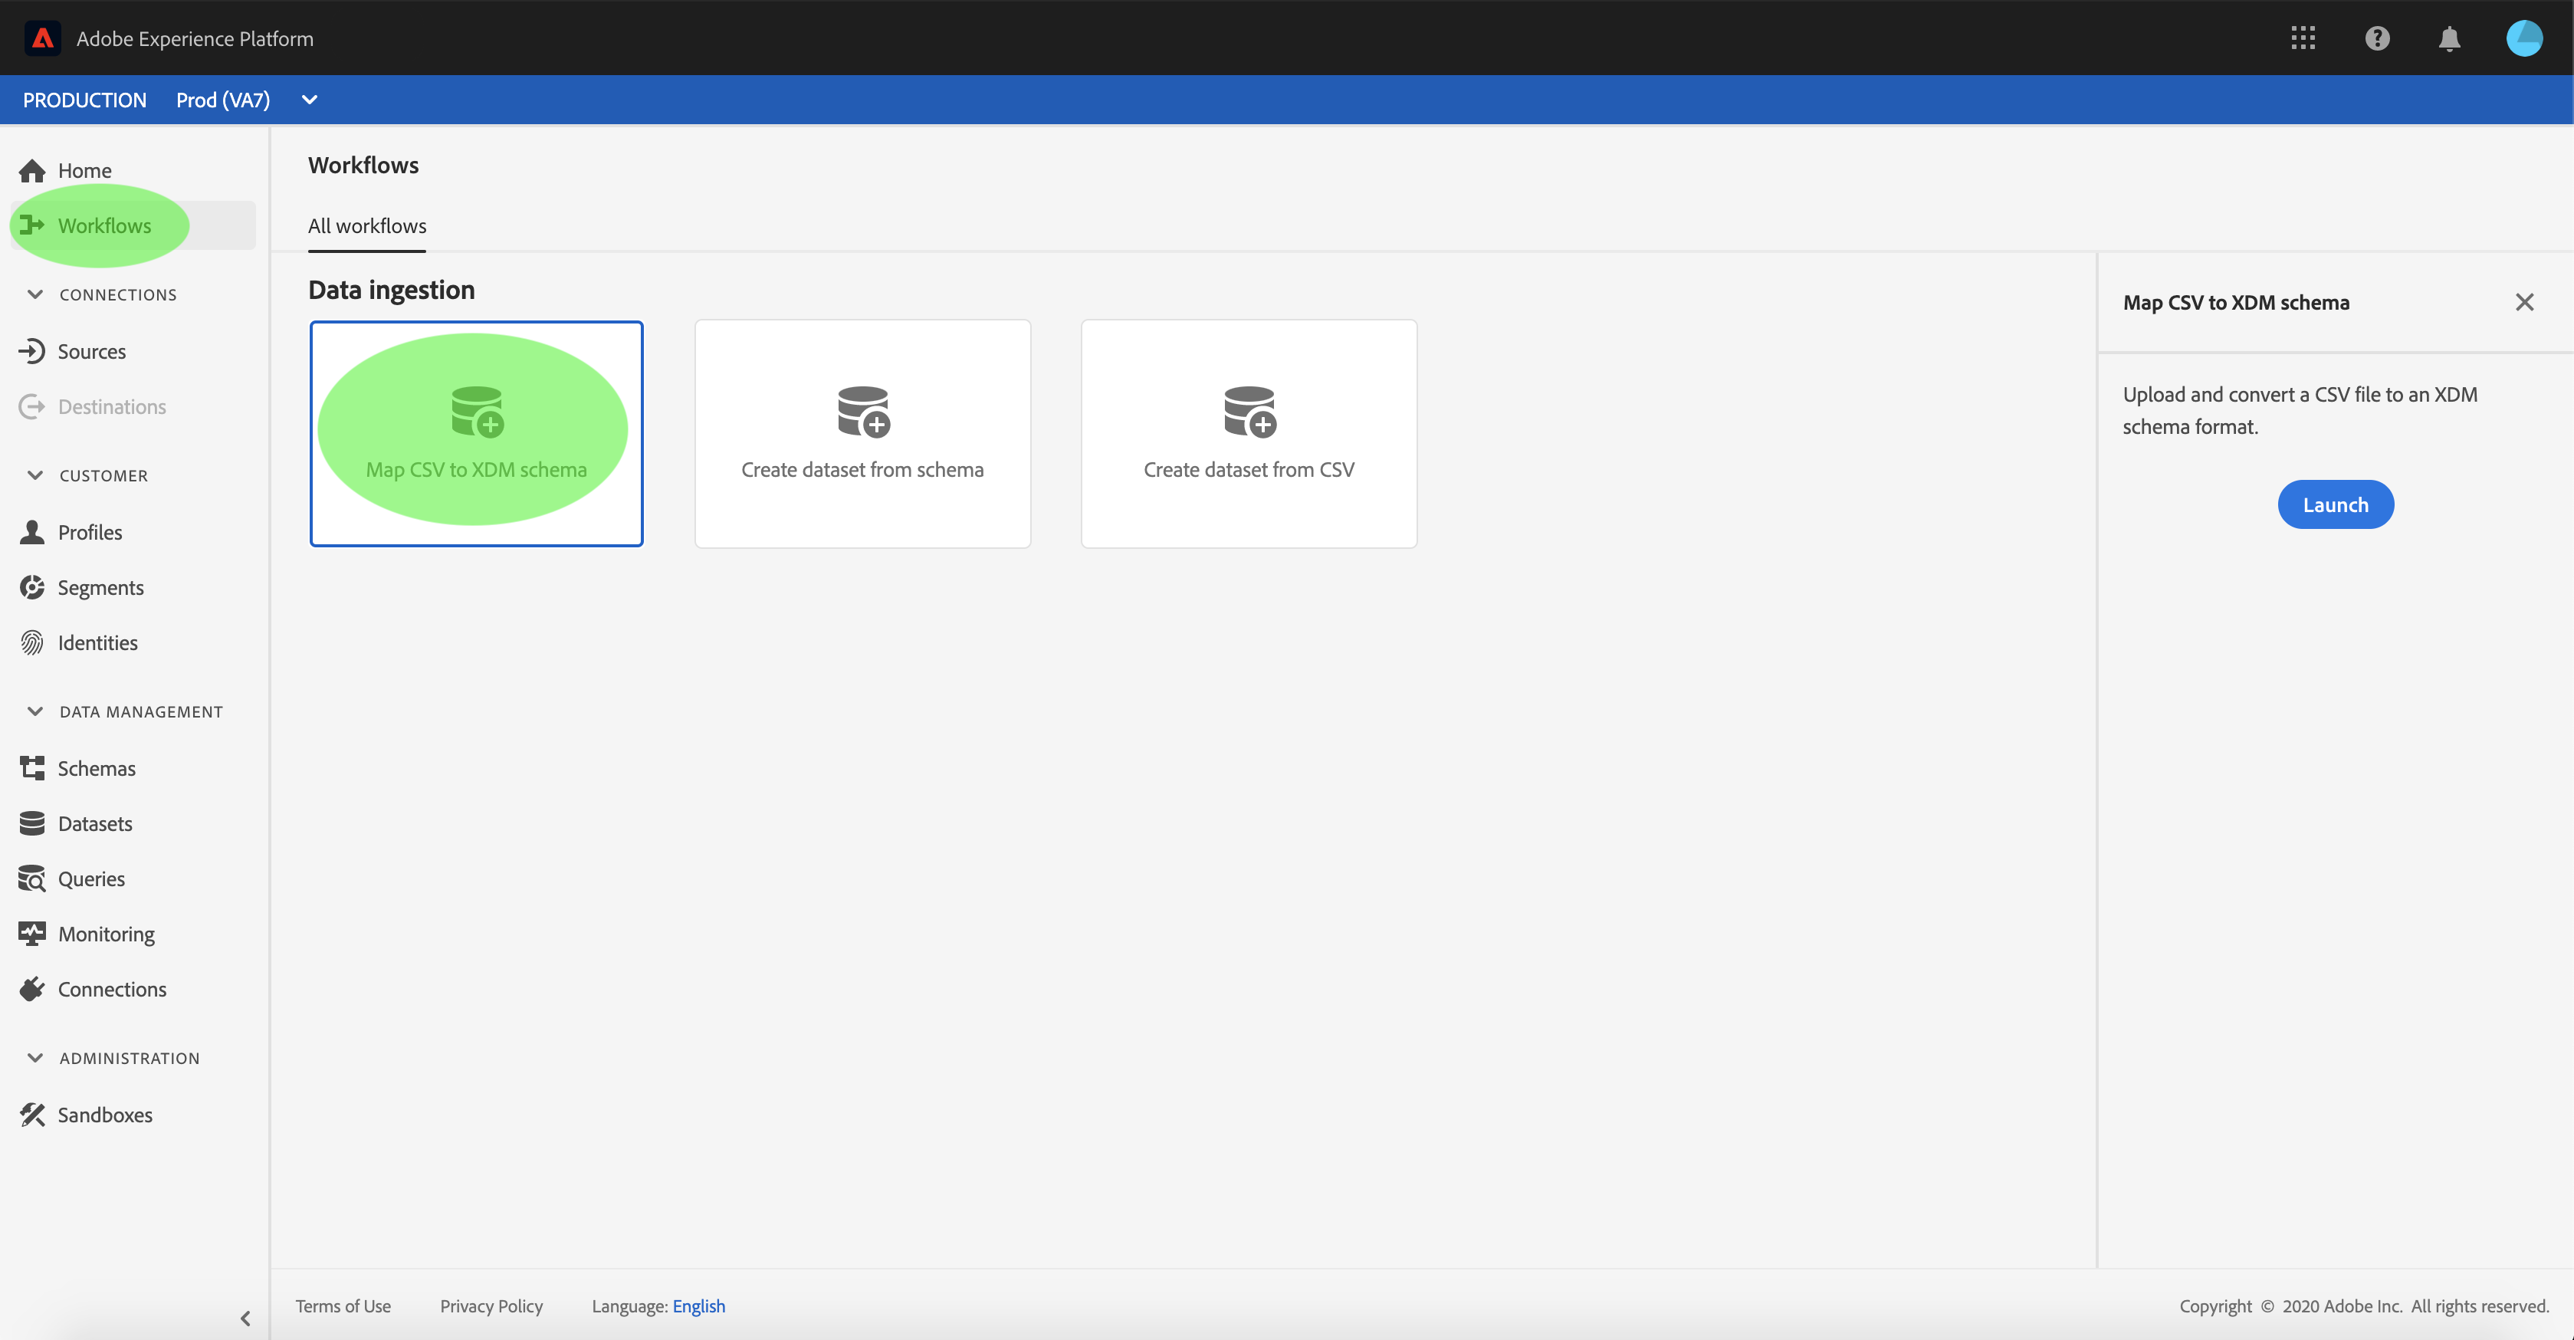Open notifications bell icon
The width and height of the screenshot is (2574, 1340).
point(2449,38)
